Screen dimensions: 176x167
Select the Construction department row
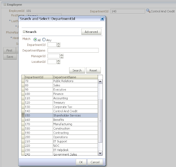pyautogui.click(x=59, y=128)
